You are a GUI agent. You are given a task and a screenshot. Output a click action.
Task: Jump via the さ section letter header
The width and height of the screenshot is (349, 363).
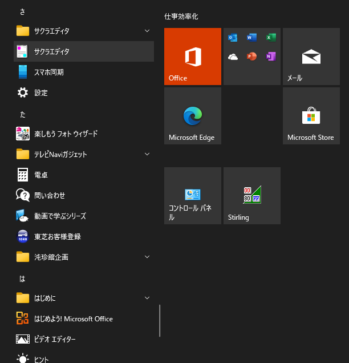point(22,11)
